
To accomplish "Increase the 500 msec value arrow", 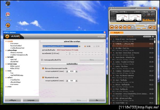I will (x=76, y=81).
